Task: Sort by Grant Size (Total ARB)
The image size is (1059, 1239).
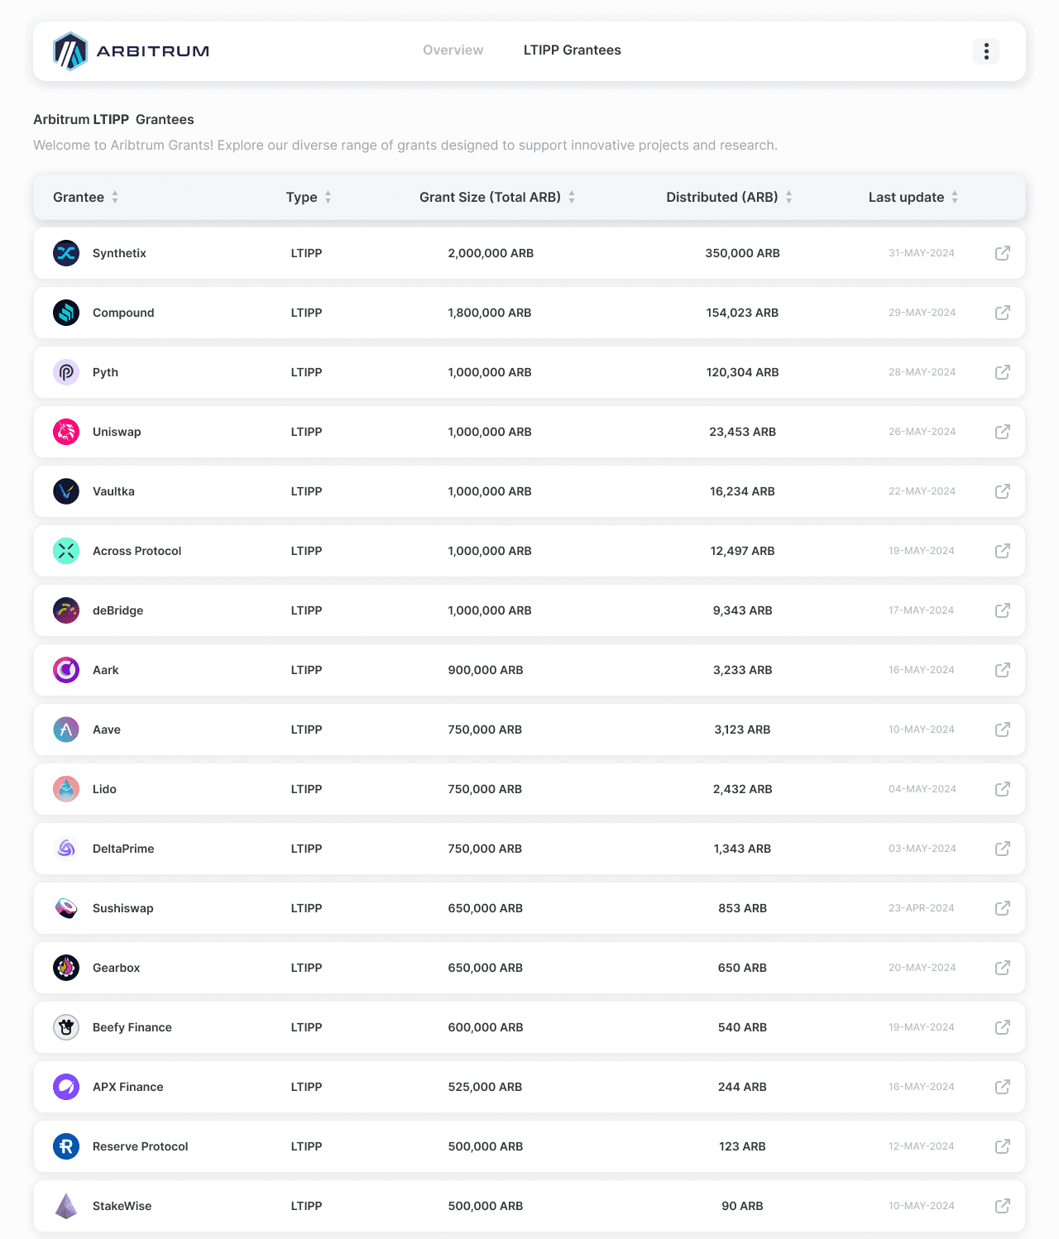Action: 497,197
